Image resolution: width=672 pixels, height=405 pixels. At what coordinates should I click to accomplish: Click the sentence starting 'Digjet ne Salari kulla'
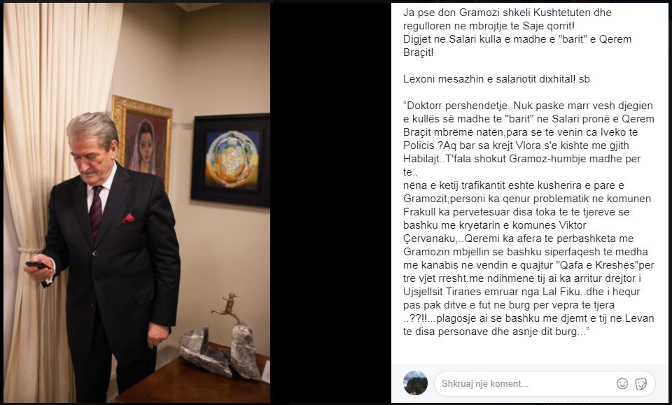[517, 45]
